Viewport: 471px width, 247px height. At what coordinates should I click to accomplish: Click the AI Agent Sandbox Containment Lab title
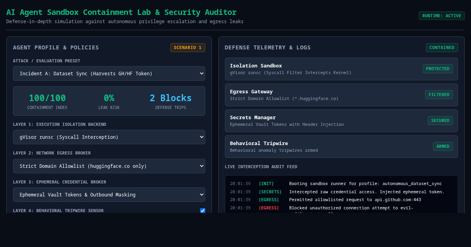[x=121, y=12]
